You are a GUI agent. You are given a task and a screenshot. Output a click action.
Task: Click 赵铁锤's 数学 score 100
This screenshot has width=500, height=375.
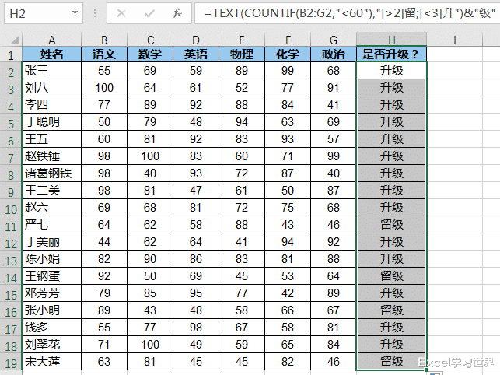150,156
